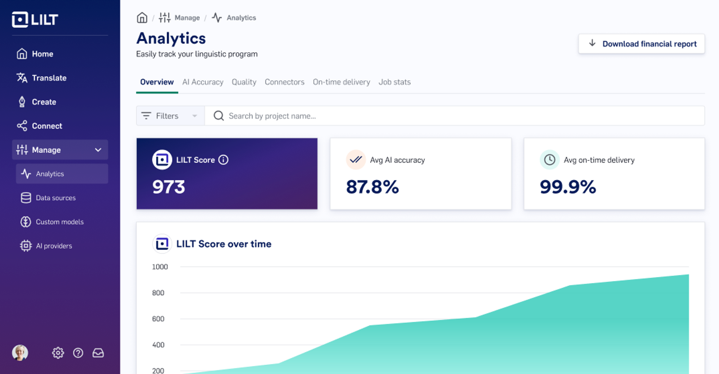Viewport: 719px width, 374px height.
Task: Click LILT Score info icon
Action: tap(223, 160)
